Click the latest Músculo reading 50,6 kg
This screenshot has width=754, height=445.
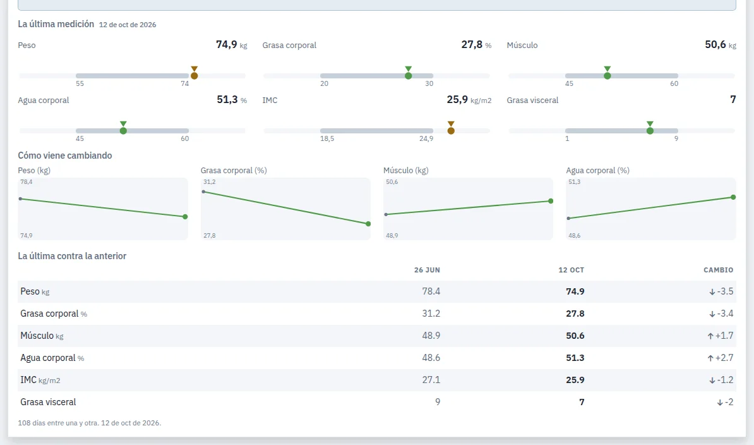coord(721,45)
